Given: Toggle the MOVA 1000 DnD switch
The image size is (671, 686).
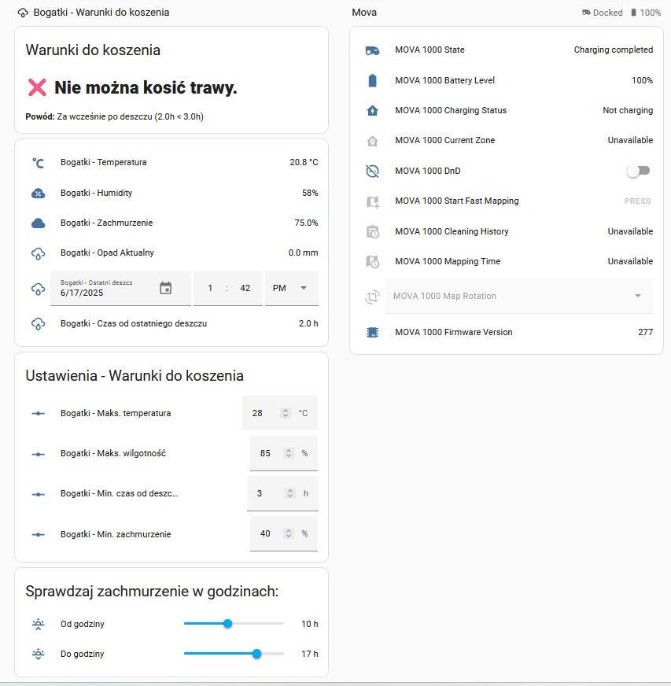Looking at the screenshot, I should coord(638,171).
